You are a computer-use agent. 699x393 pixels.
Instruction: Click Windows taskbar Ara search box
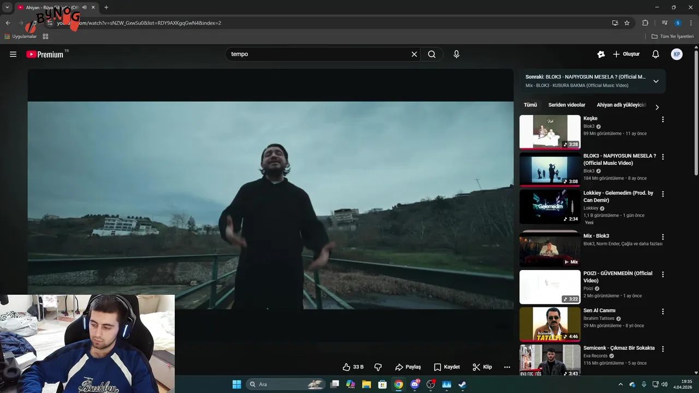(x=286, y=384)
